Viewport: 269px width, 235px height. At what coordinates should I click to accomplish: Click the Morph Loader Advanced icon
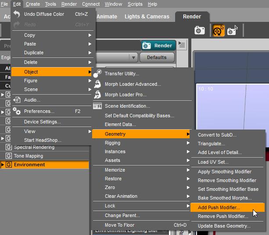[x=97, y=84]
